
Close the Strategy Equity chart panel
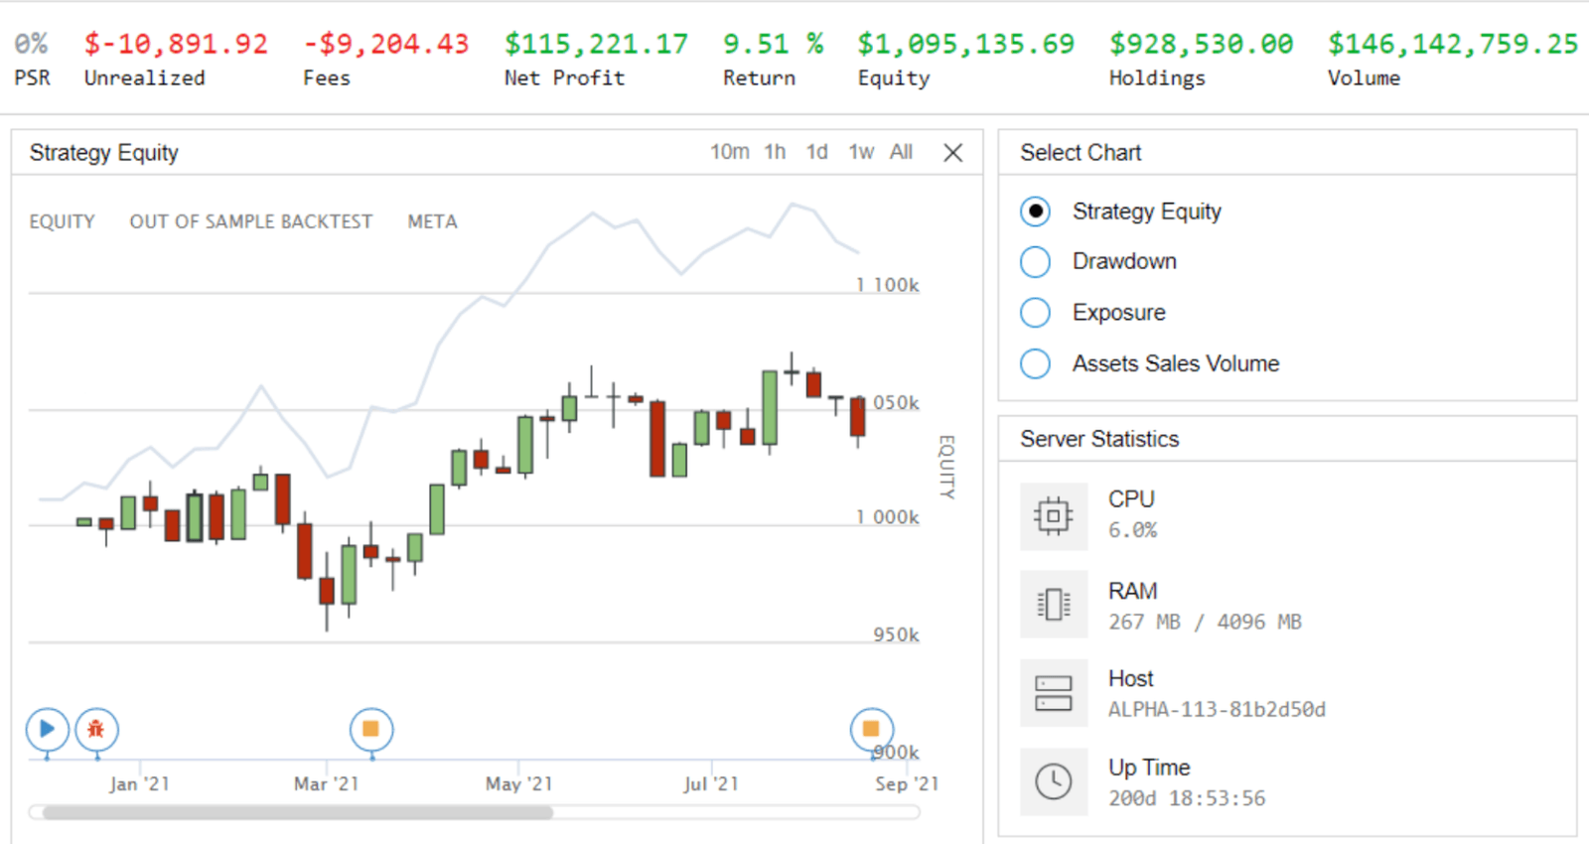click(952, 153)
